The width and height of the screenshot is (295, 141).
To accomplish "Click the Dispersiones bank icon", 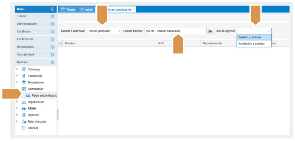I will 24,82.
